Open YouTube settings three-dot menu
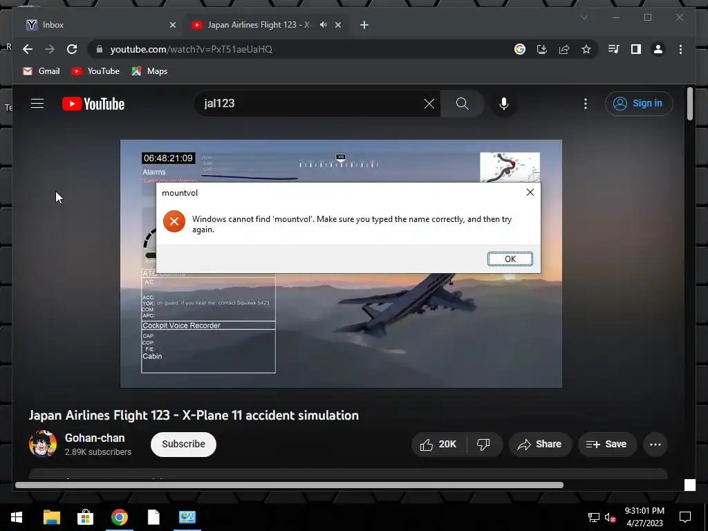The width and height of the screenshot is (708, 531). tap(586, 104)
